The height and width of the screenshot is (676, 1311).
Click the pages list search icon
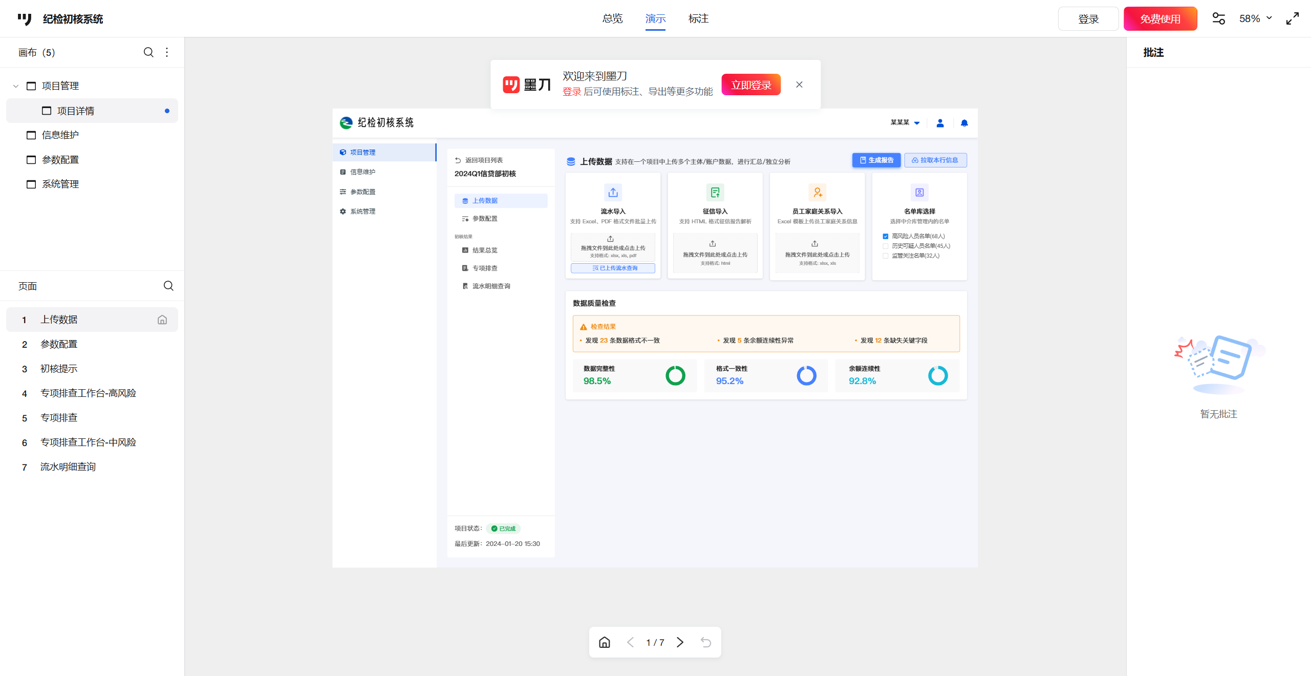pyautogui.click(x=168, y=286)
